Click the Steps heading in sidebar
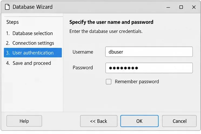This screenshot has width=201, height=134. click(12, 22)
